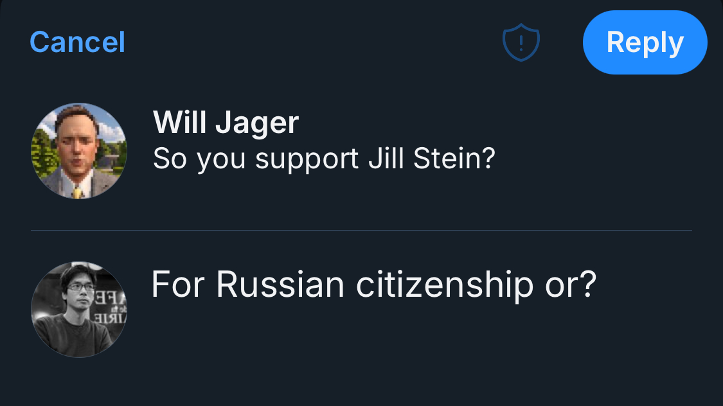Viewport: 723px width, 406px height.
Task: Tap the shield warning icon
Action: (x=521, y=43)
